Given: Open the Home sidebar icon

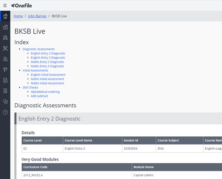Looking at the screenshot, I should click(x=5, y=16).
